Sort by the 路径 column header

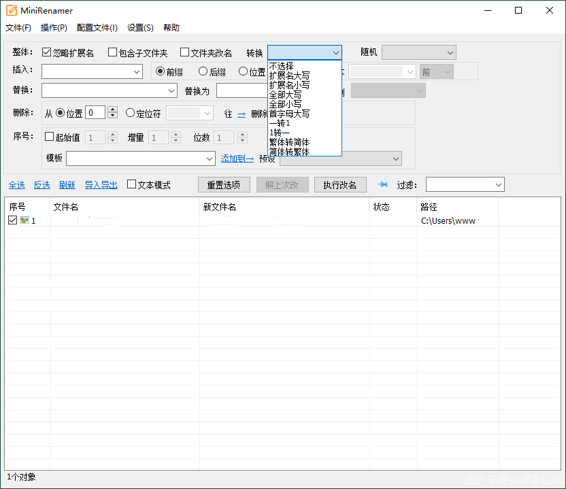457,207
